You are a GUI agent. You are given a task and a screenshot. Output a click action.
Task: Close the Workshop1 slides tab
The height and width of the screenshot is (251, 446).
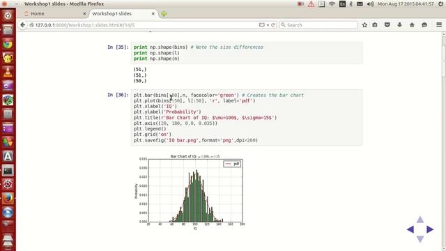click(153, 14)
